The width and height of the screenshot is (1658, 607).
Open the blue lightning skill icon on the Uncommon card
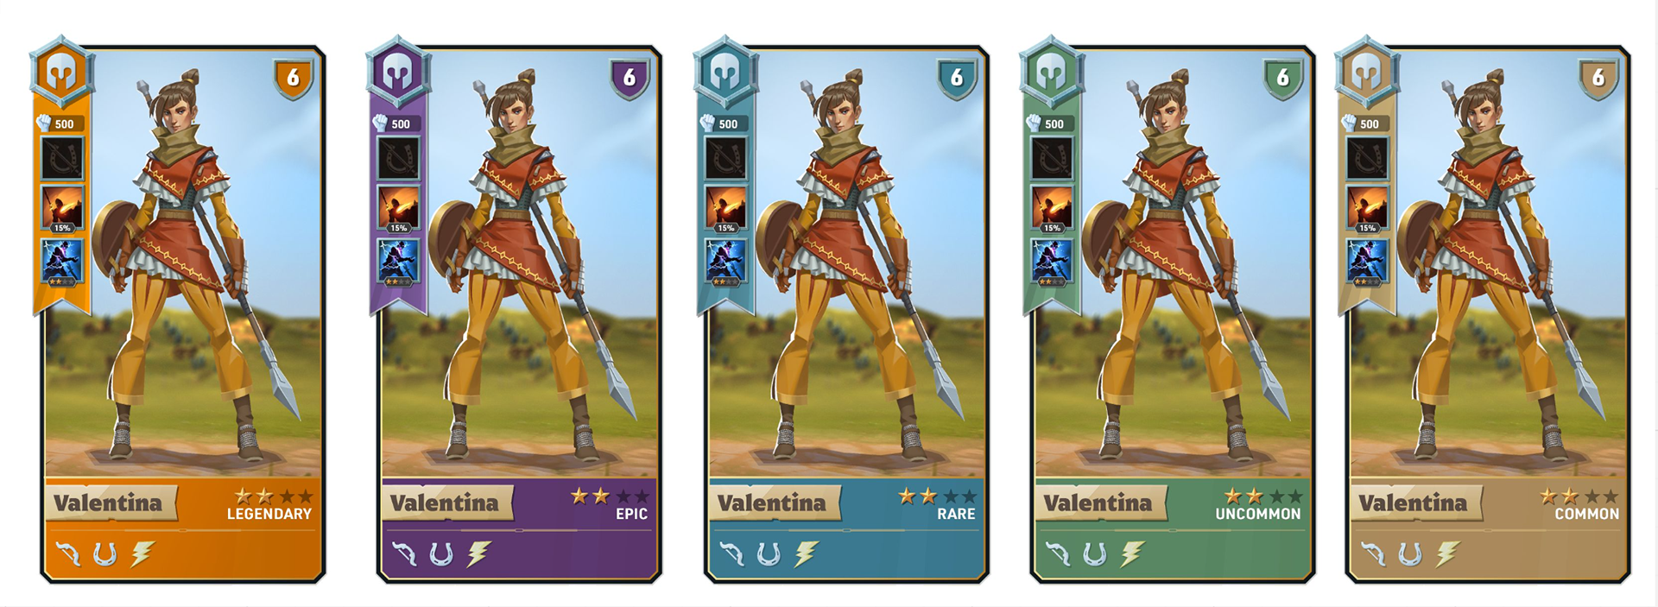point(1053,262)
